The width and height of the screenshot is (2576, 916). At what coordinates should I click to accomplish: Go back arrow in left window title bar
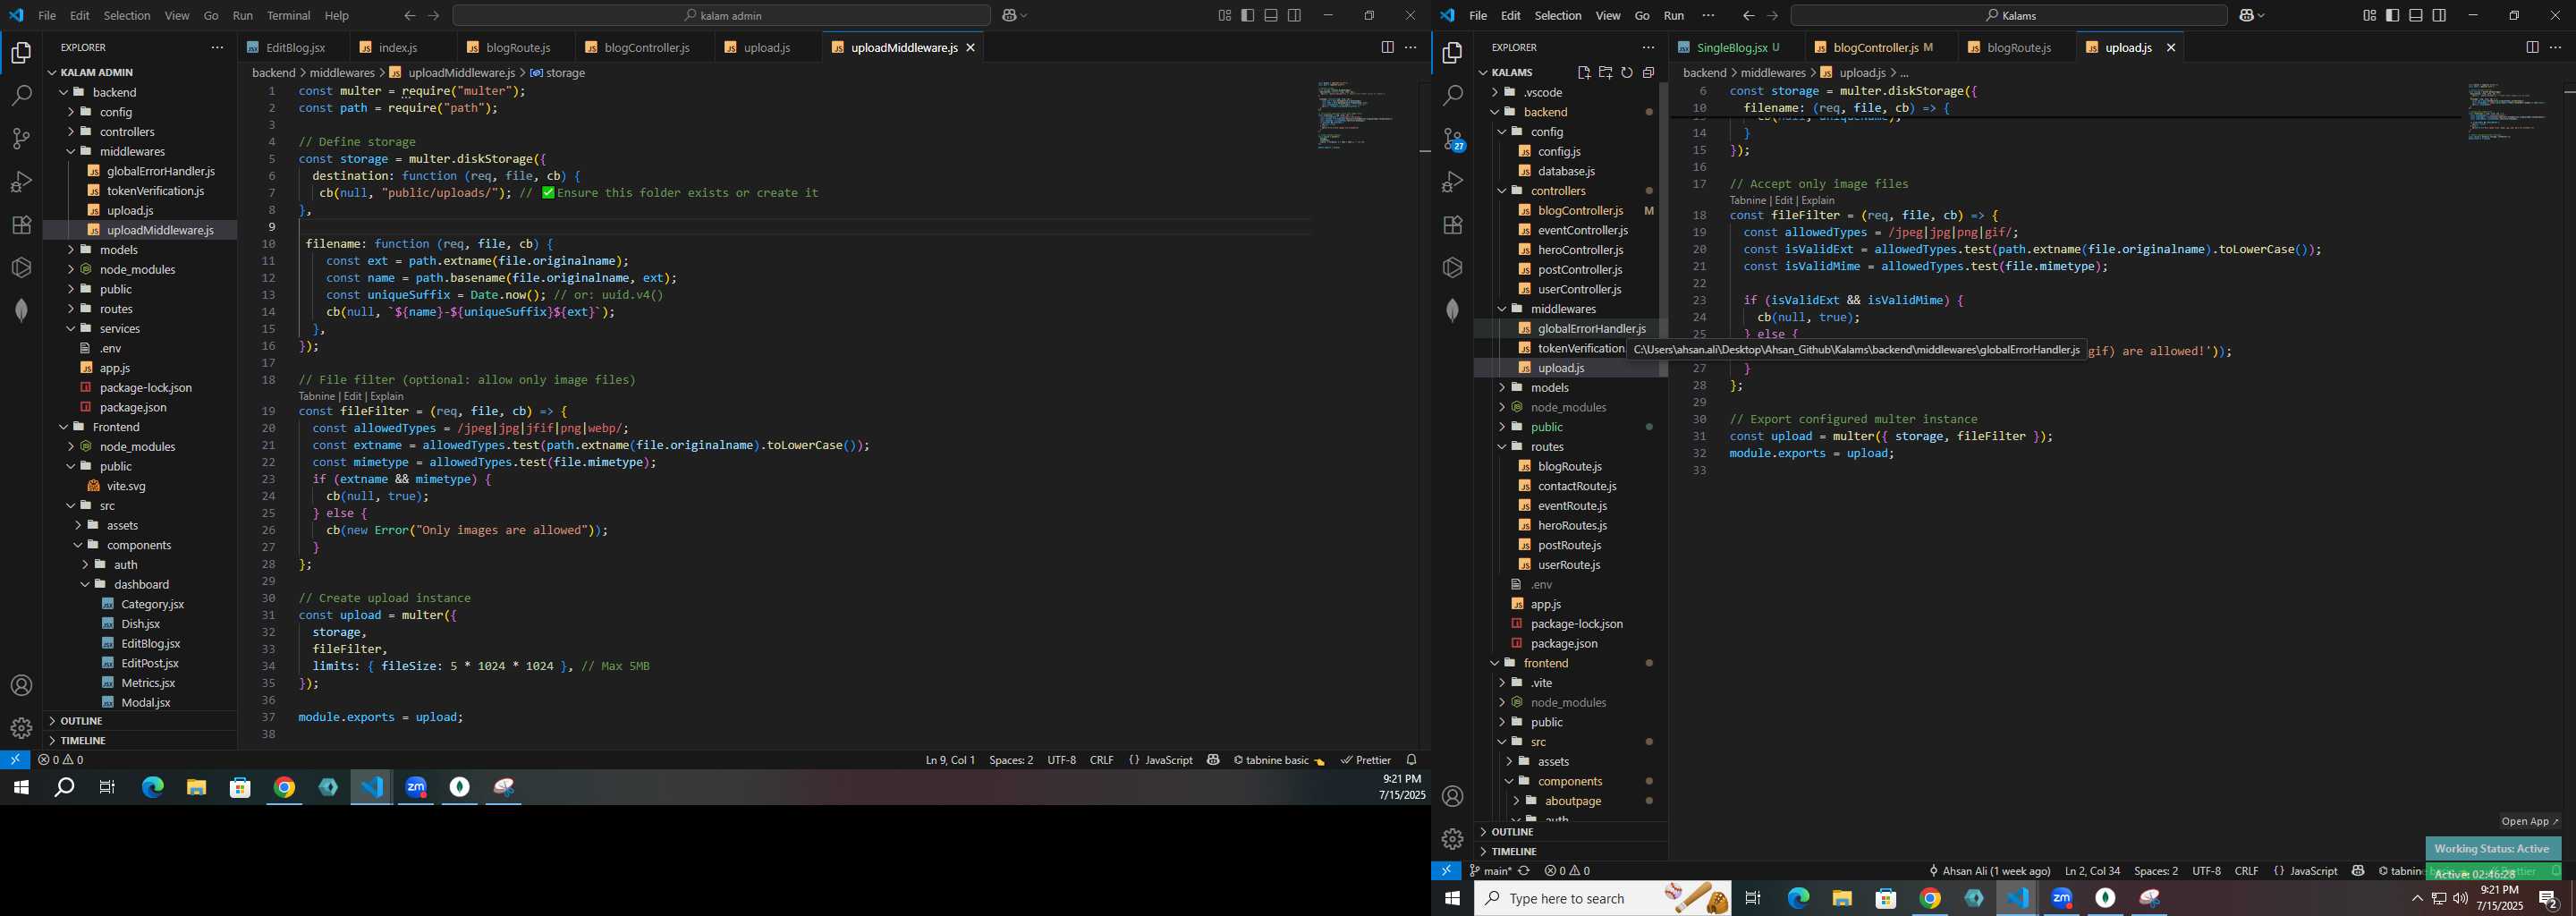(x=410, y=15)
